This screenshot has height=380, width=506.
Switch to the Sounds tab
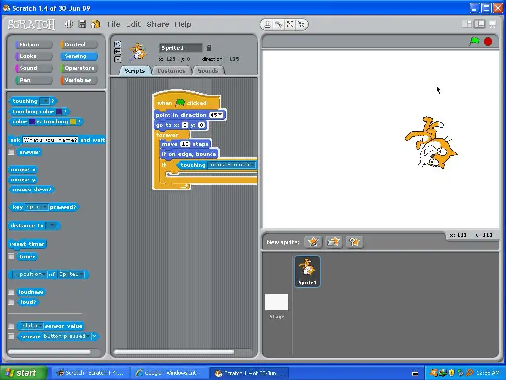click(x=208, y=71)
